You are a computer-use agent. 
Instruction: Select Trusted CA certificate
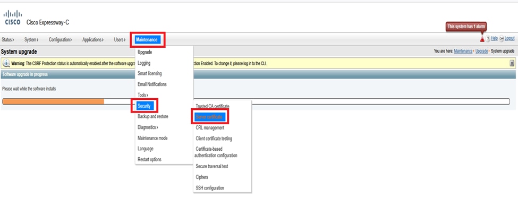213,106
